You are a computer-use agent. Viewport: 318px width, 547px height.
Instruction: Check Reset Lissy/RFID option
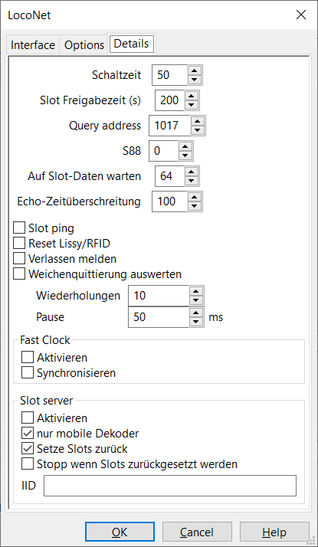(19, 244)
